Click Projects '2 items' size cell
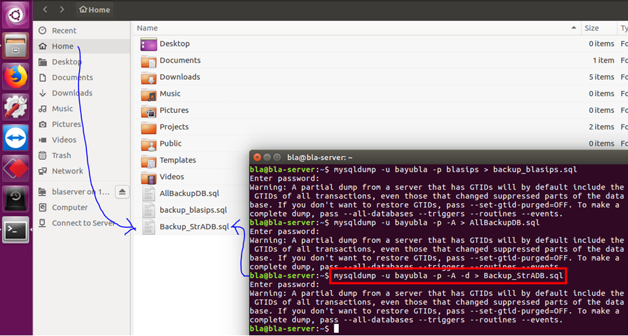 pos(602,127)
